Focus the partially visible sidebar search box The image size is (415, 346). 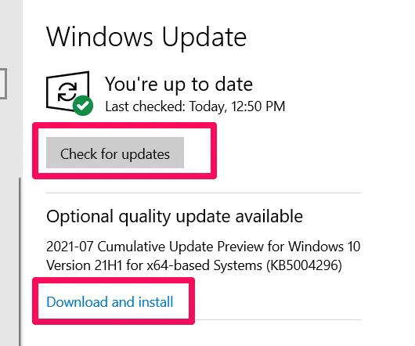[3, 84]
